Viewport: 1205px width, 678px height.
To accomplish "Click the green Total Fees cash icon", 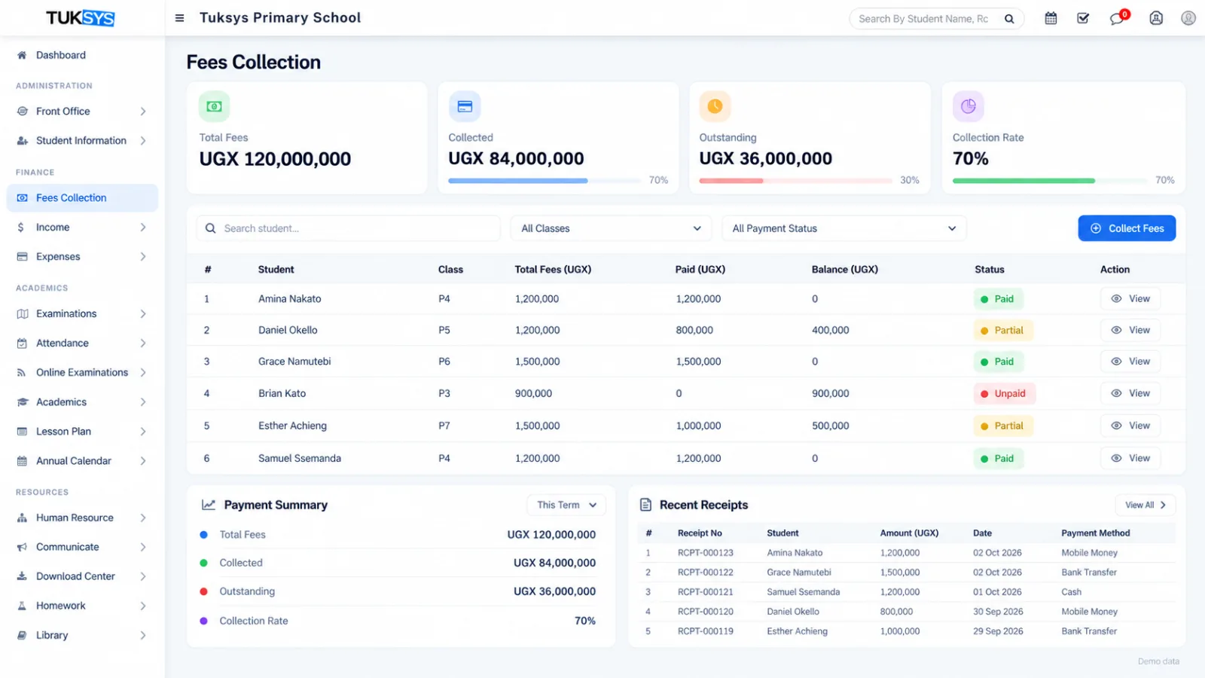I will (x=215, y=106).
